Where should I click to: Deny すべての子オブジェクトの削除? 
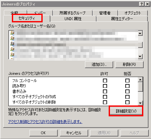click(x=127, y=102)
